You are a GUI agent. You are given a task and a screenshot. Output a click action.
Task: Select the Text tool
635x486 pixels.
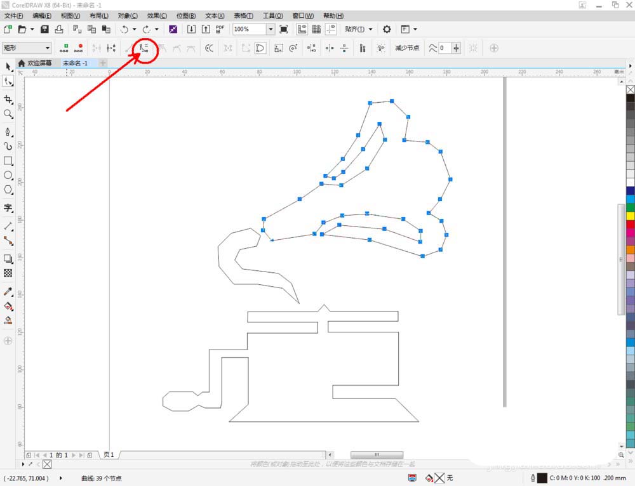[8, 208]
